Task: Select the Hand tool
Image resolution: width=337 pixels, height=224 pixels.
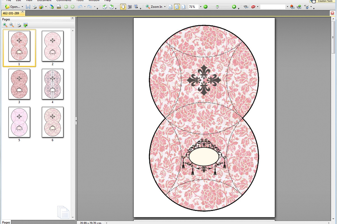Action: (x=123, y=7)
